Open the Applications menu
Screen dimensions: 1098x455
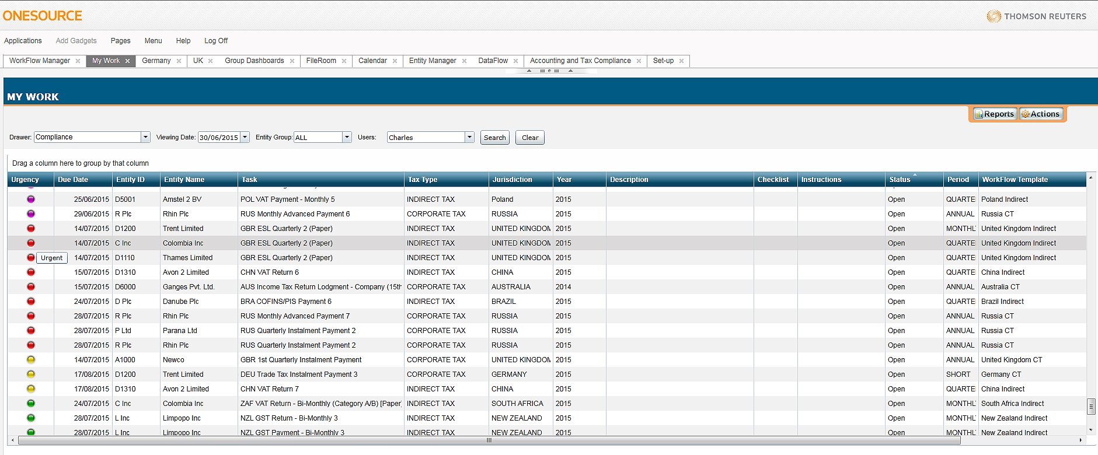[x=23, y=41]
